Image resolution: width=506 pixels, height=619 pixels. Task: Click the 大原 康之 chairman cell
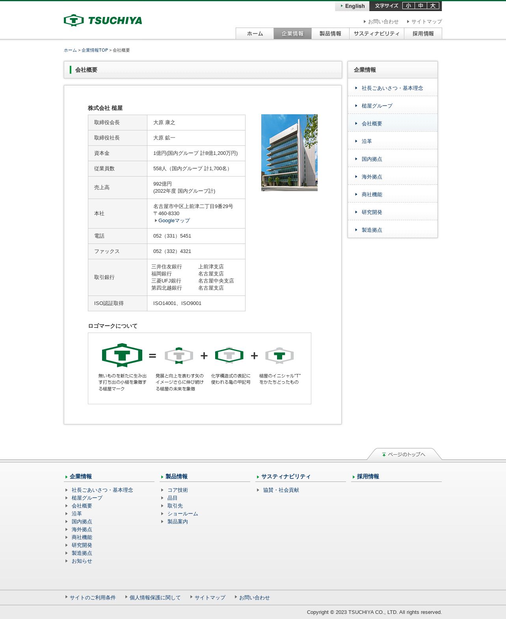coord(196,123)
